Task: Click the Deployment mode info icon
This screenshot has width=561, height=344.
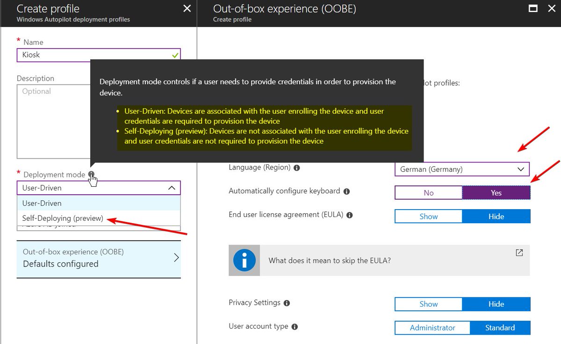Action: (x=91, y=175)
